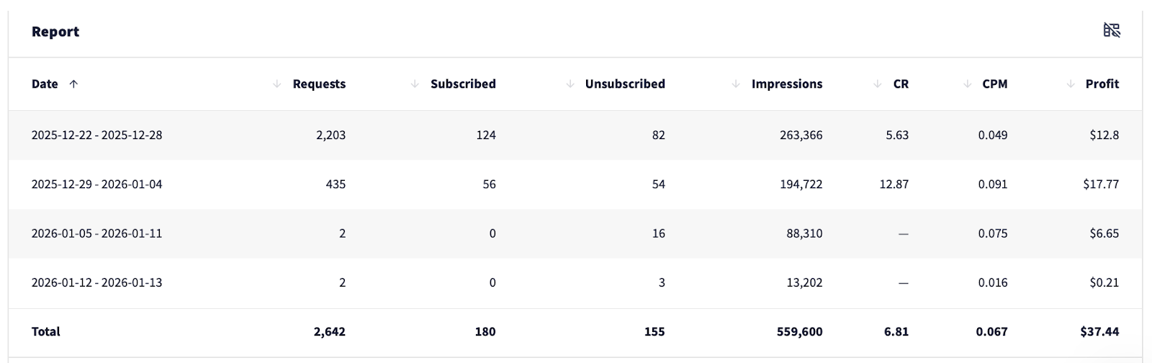
Task: Sort table by Date column header
Action: point(45,84)
